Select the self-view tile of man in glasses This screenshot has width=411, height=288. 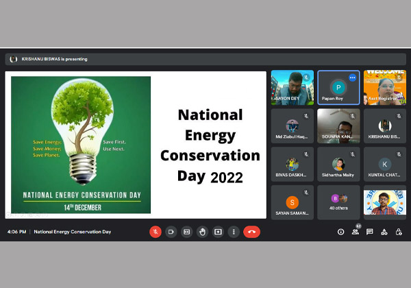pyautogui.click(x=385, y=202)
